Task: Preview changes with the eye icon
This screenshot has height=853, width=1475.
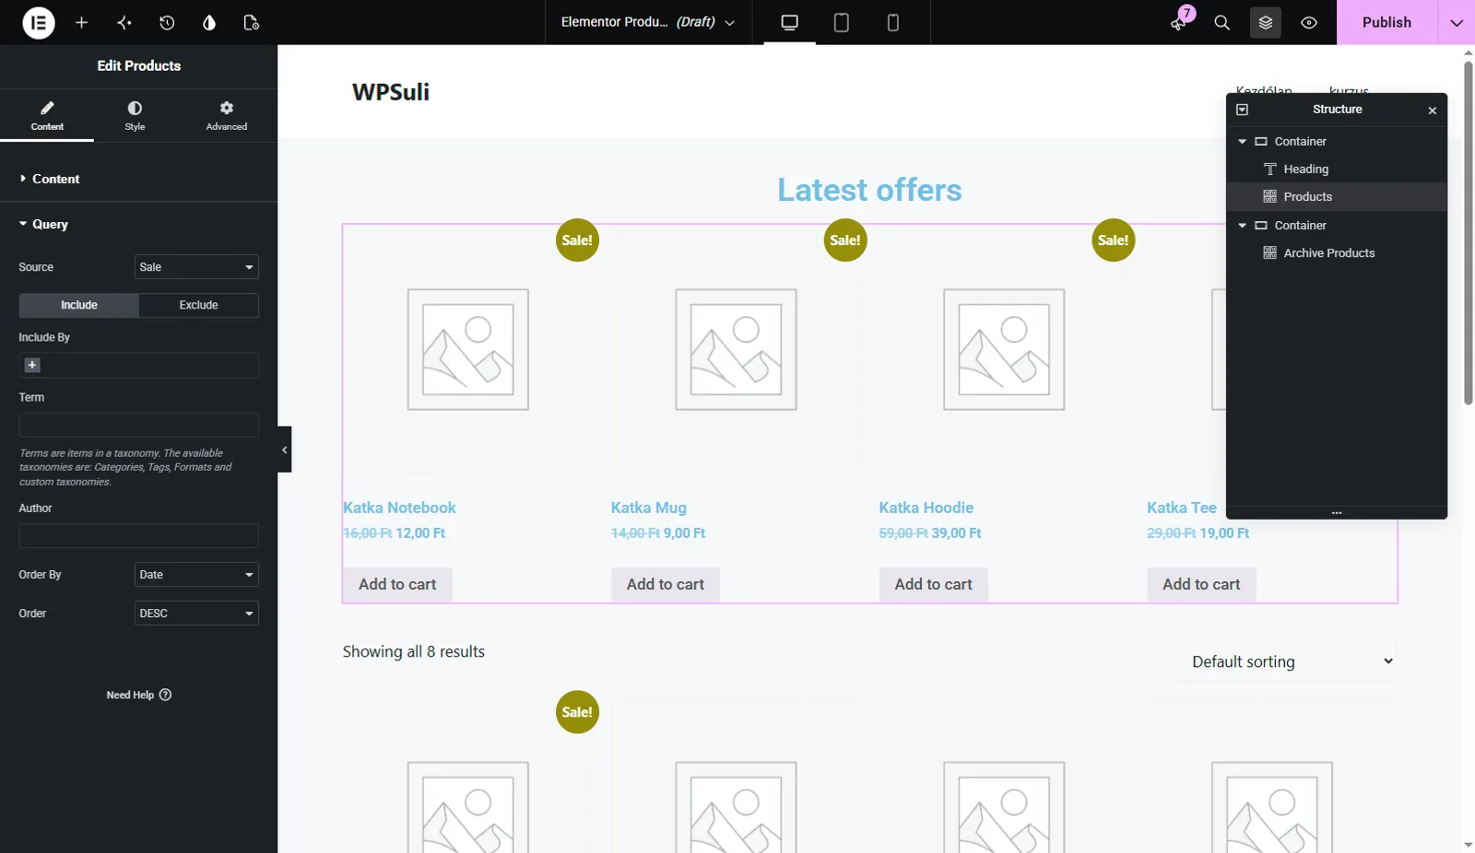Action: pos(1308,22)
